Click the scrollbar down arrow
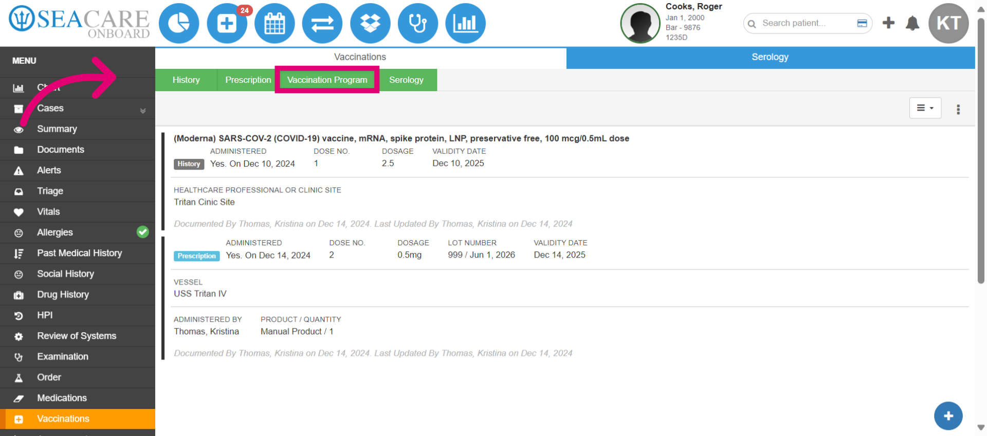The width and height of the screenshot is (987, 436). [x=981, y=428]
